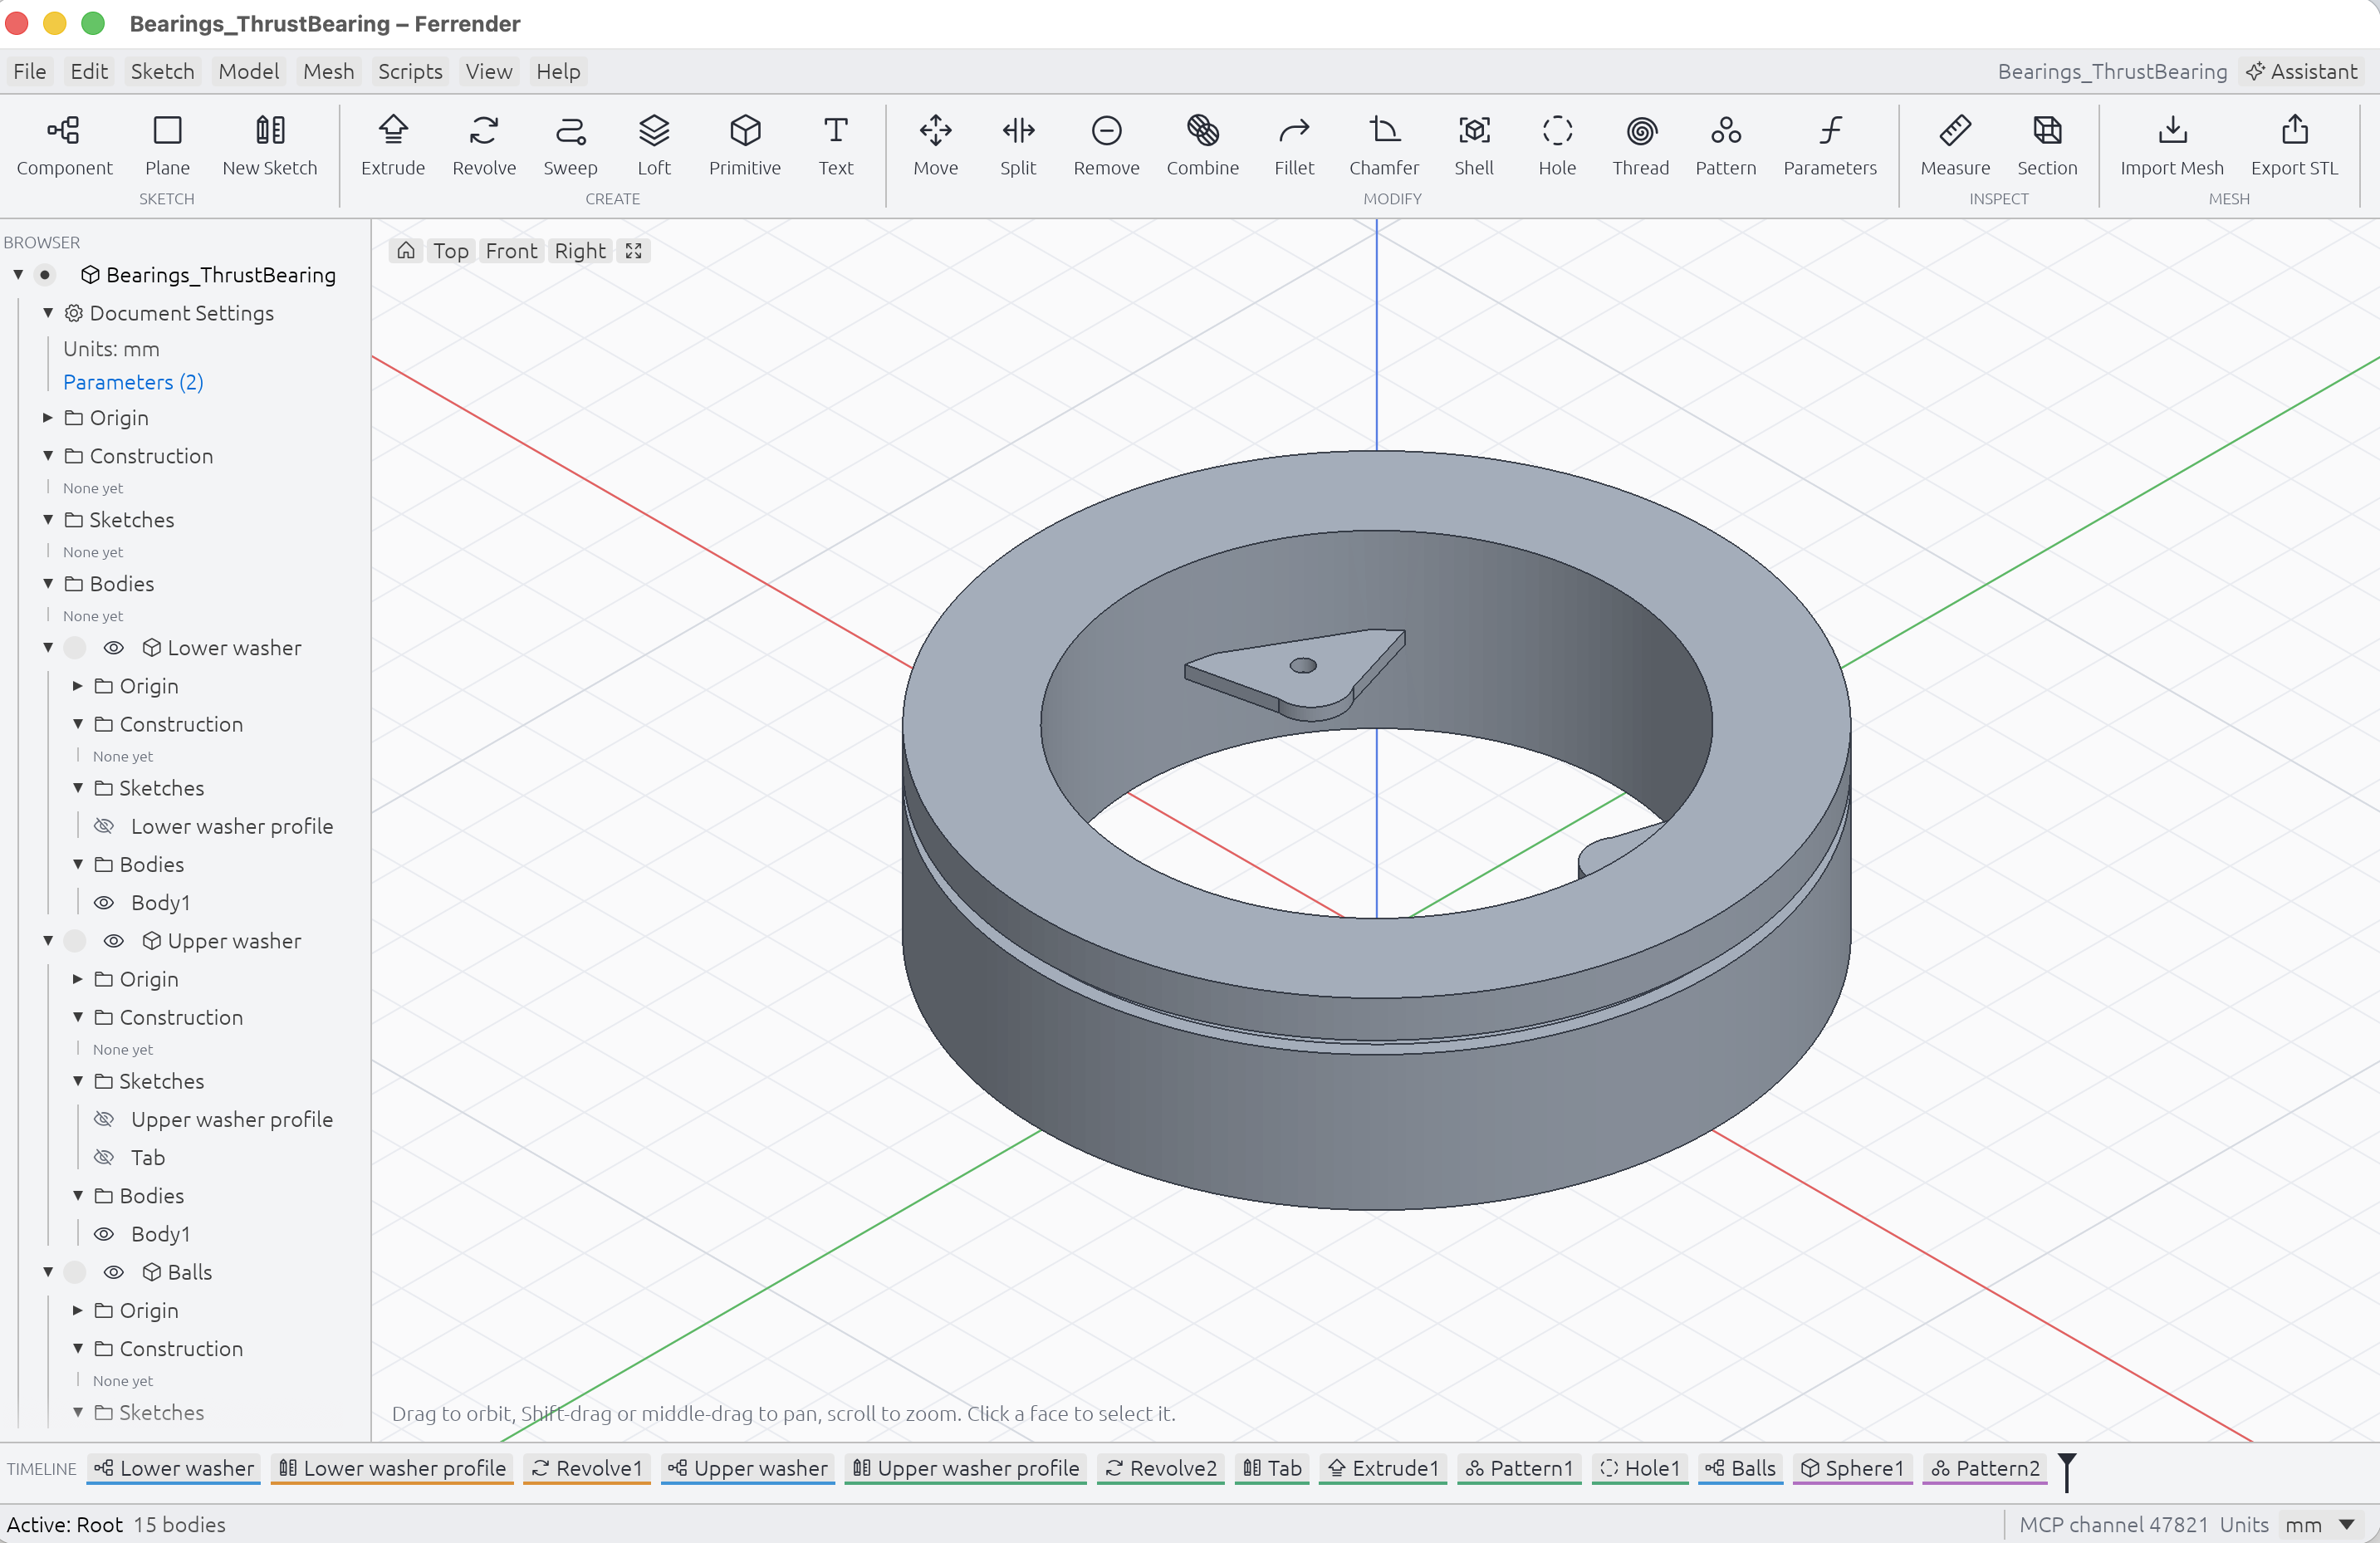Screen dimensions: 2380x1543
Task: Open the Primitive tool
Action: (745, 145)
